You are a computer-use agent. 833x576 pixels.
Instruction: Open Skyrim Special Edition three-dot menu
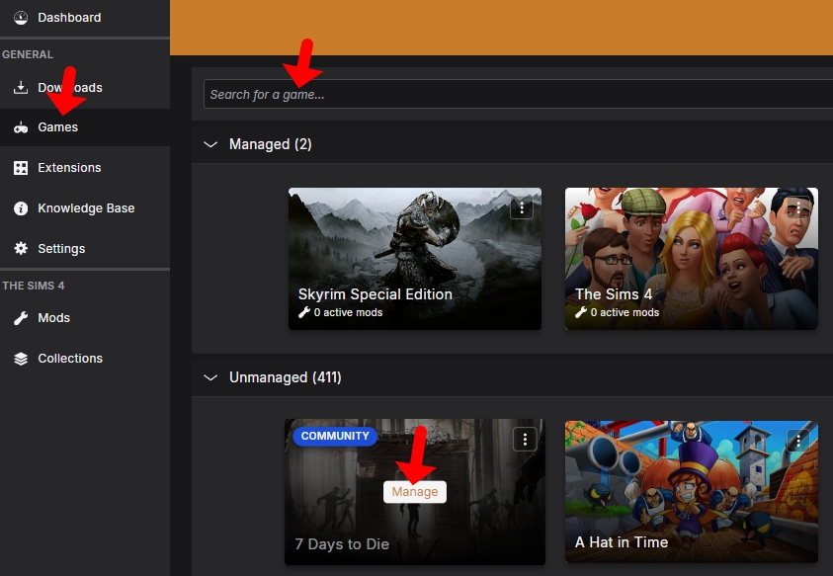522,207
